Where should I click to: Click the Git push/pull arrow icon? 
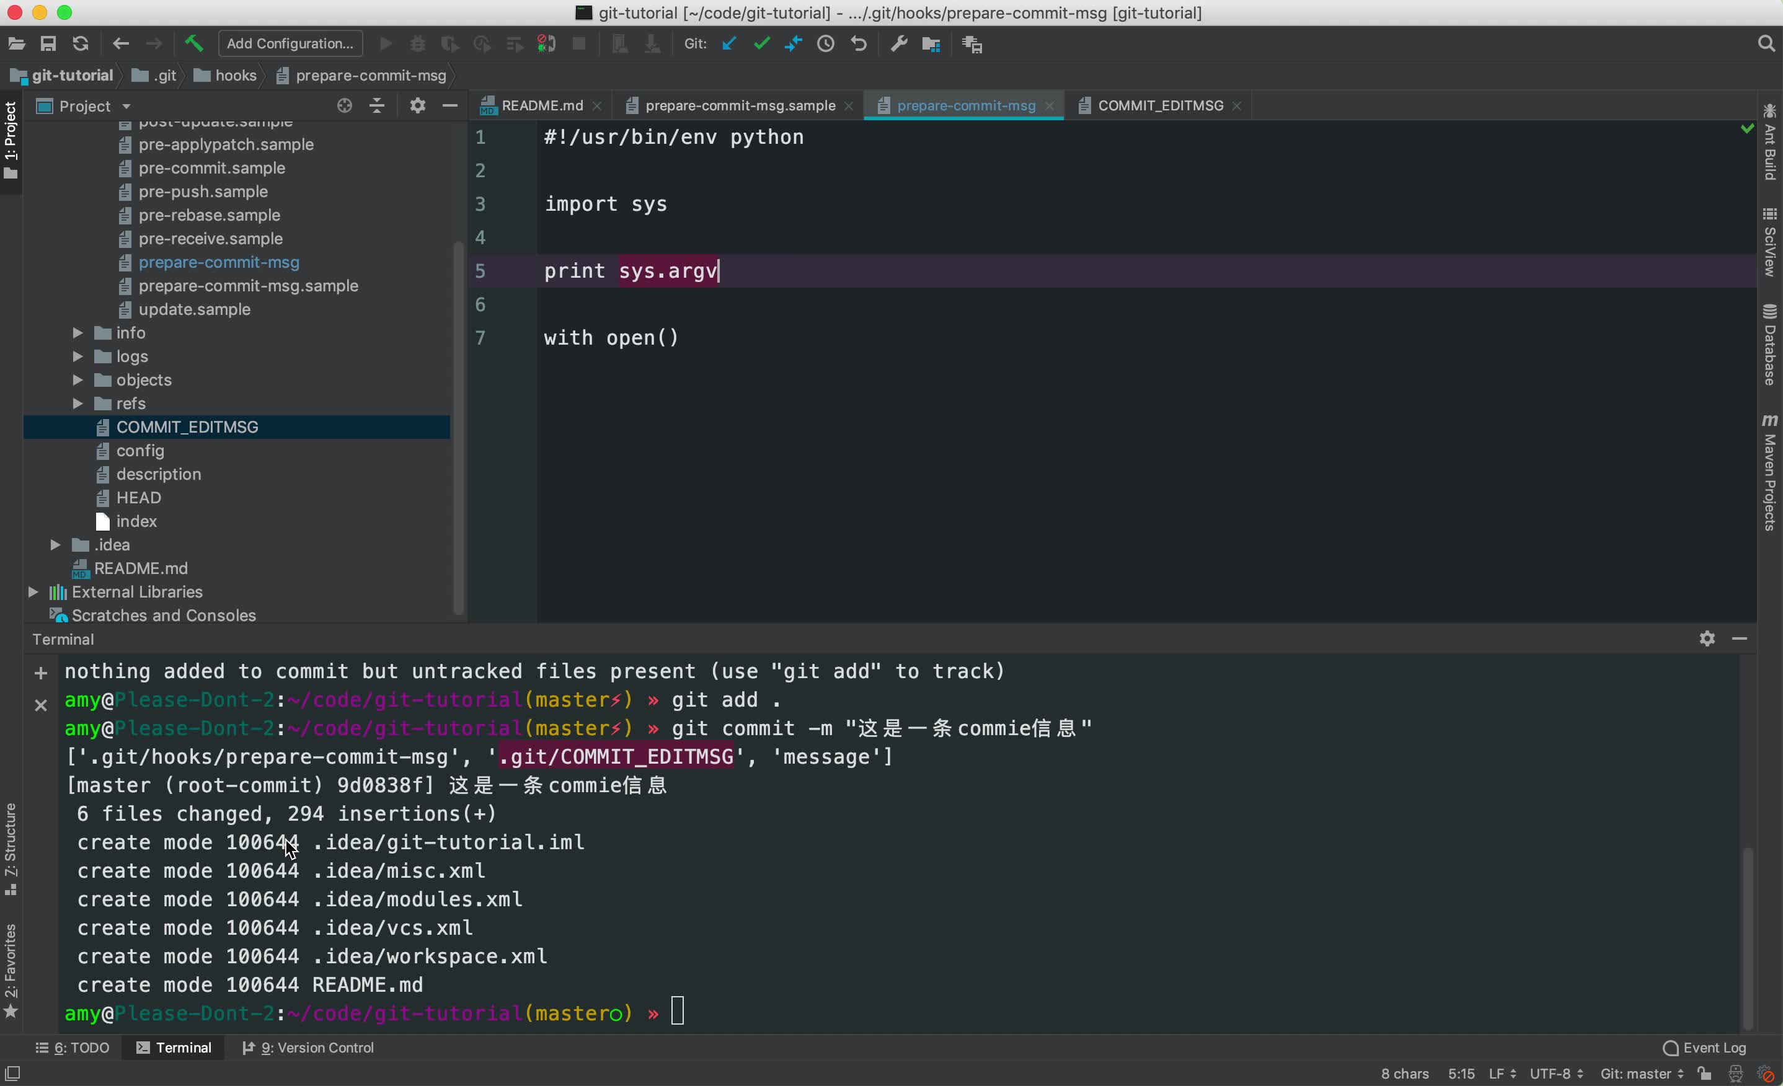coord(795,43)
